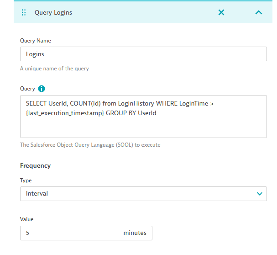Place cursor on {last_execution_timestamp} in the query
The image size is (277, 255).
point(64,113)
